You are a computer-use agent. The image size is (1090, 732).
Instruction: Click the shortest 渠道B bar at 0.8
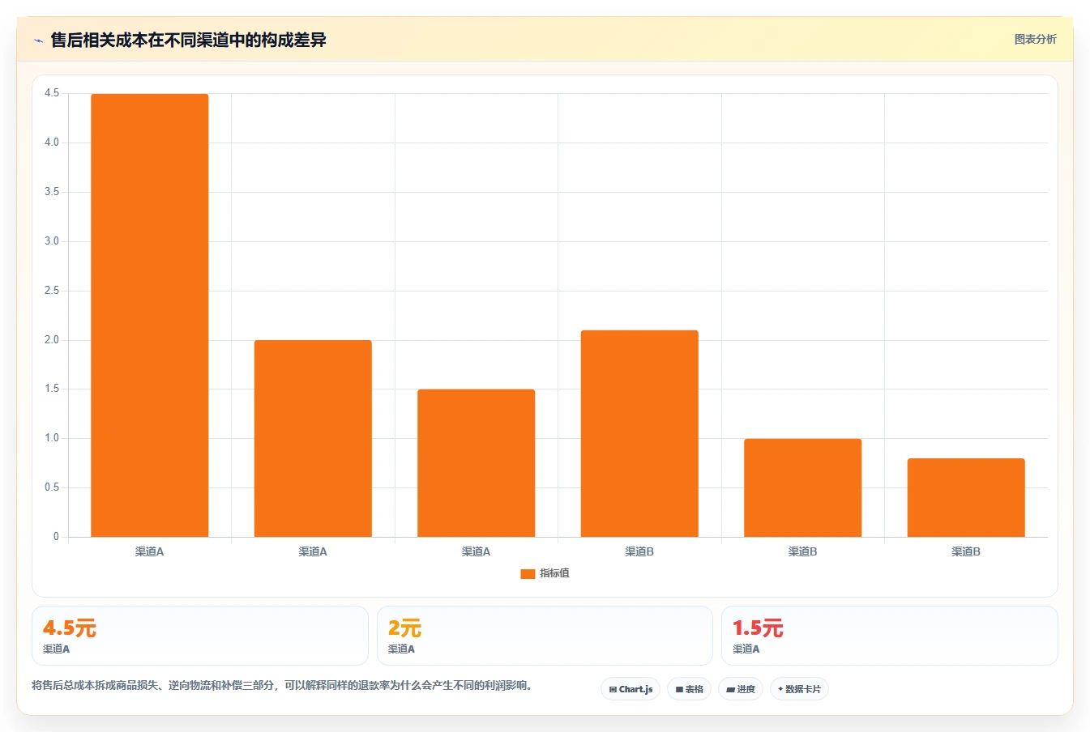pyautogui.click(x=966, y=497)
